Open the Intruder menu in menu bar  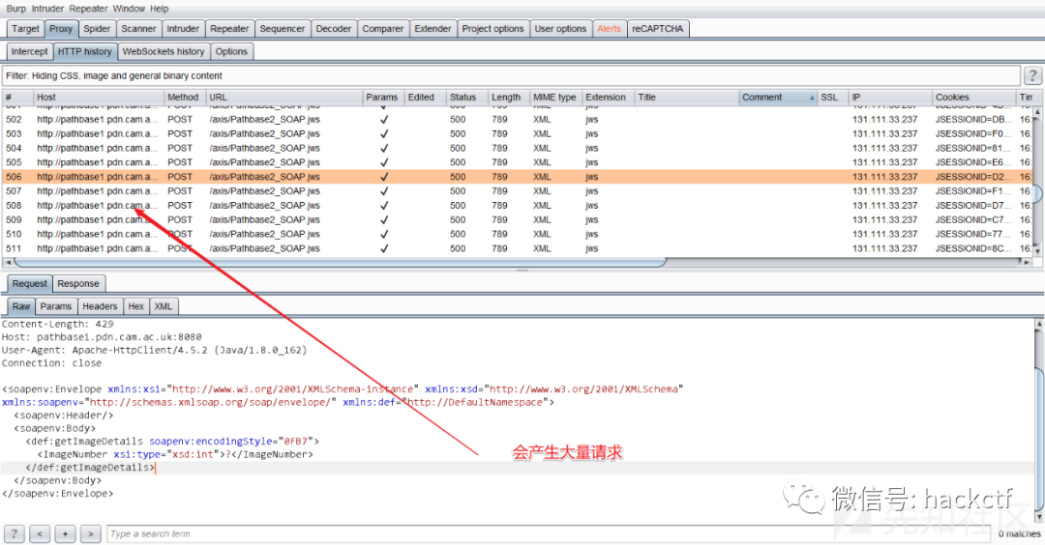pyautogui.click(x=48, y=9)
